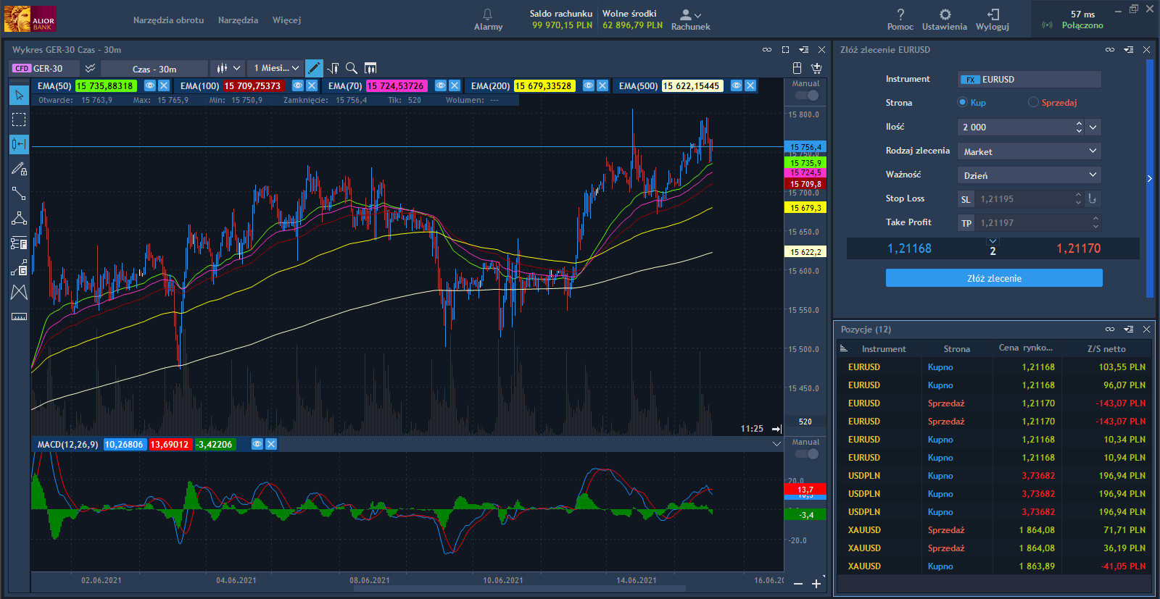Viewport: 1160px width, 599px height.
Task: Toggle the pencil drawing toolbar
Action: coord(314,68)
